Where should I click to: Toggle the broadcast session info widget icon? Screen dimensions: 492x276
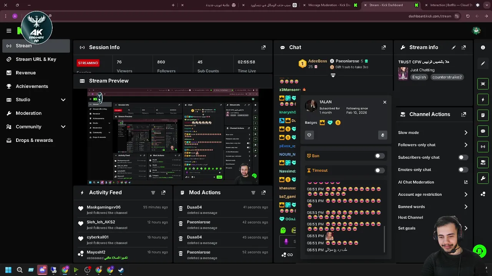(483, 147)
